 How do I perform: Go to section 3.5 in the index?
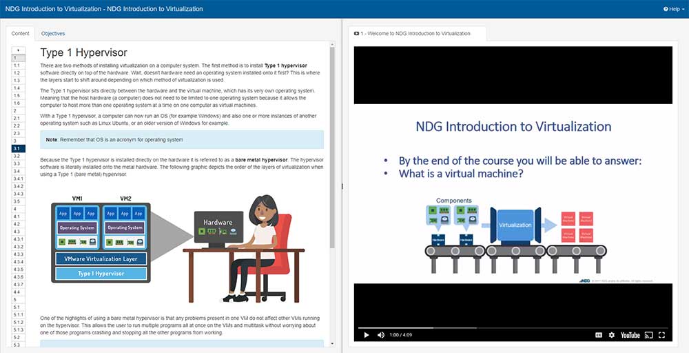click(18, 201)
